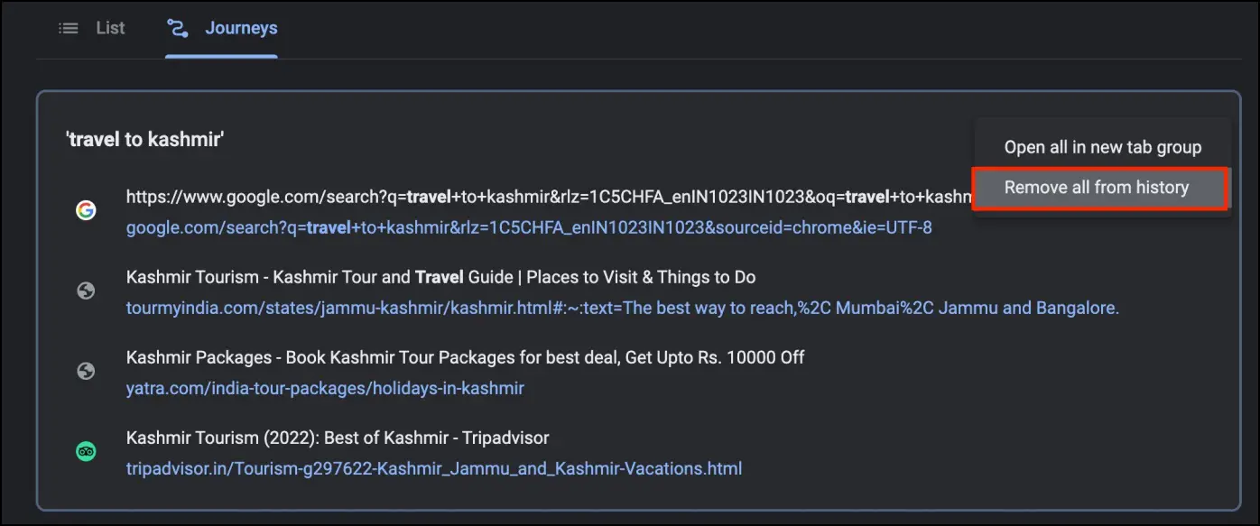Choose Open all in new tab group
Viewport: 1260px width, 526px height.
pos(1102,147)
